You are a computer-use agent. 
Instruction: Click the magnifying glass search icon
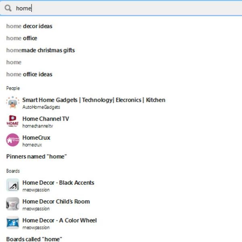click(8, 8)
